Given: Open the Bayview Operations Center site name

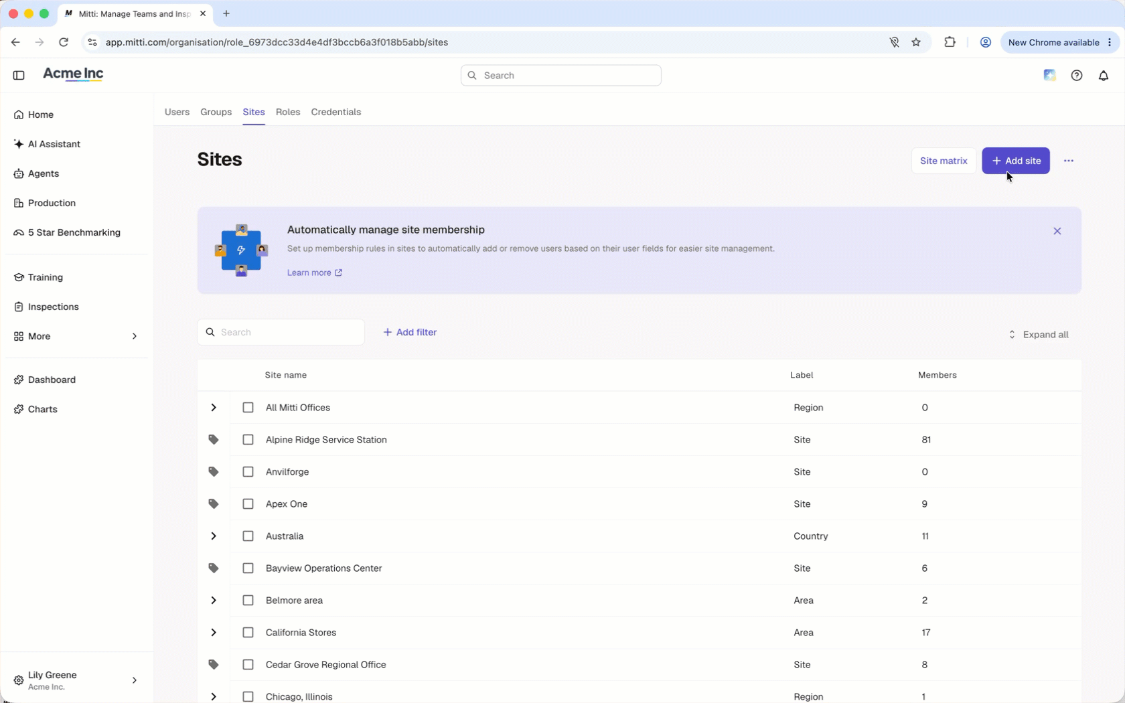Looking at the screenshot, I should (x=324, y=568).
